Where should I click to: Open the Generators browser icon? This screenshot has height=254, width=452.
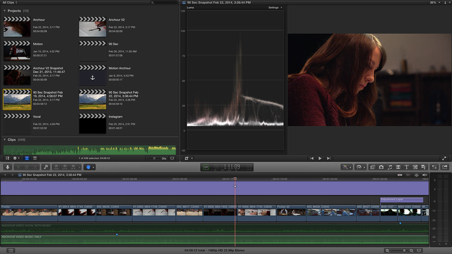pos(415,167)
